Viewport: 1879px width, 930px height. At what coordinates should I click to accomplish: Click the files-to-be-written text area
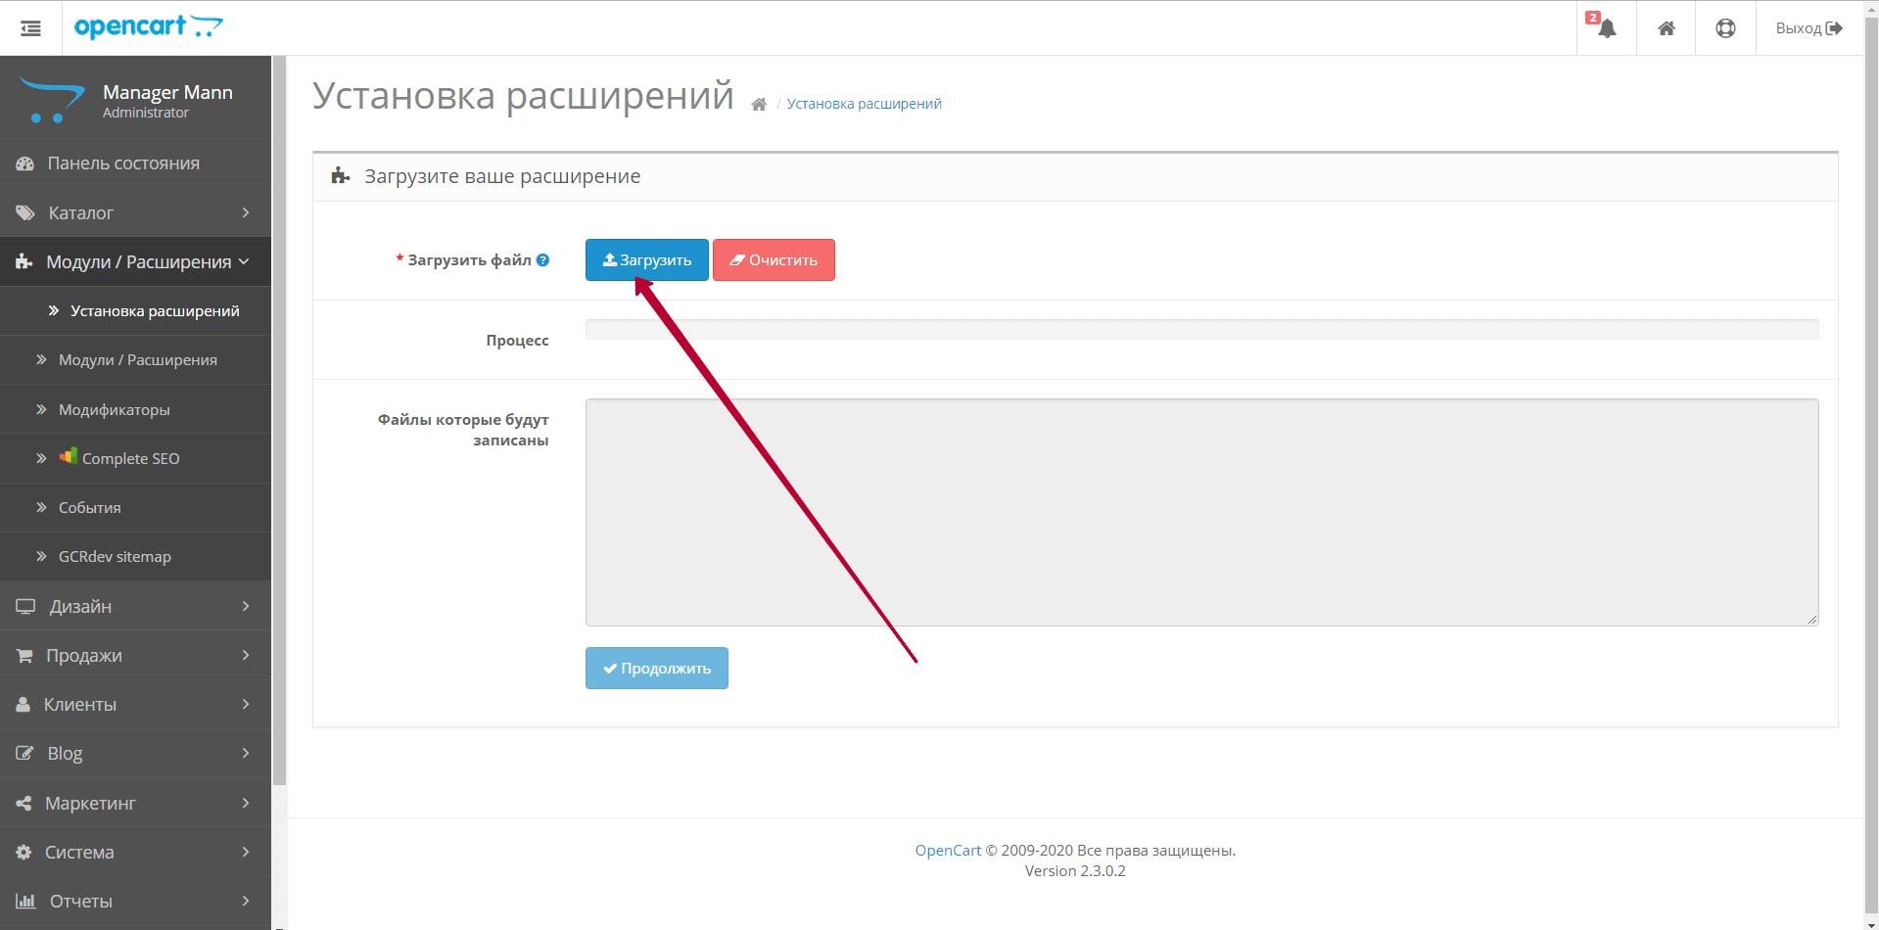[1201, 512]
